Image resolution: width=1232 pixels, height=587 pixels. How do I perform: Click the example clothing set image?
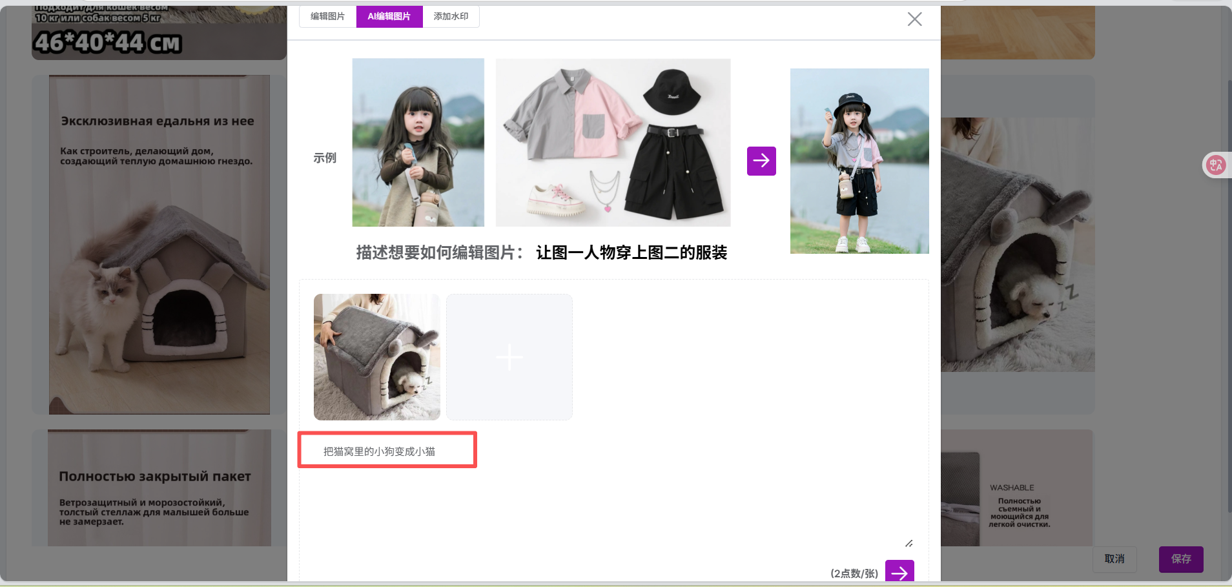coord(613,143)
